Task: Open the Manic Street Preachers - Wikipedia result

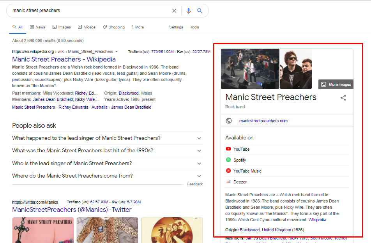Action: coord(64,59)
